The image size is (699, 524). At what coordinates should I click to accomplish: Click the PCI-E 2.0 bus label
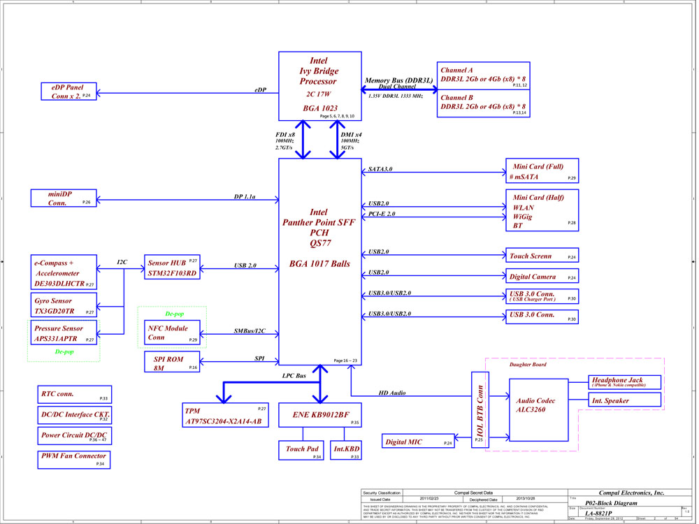382,214
